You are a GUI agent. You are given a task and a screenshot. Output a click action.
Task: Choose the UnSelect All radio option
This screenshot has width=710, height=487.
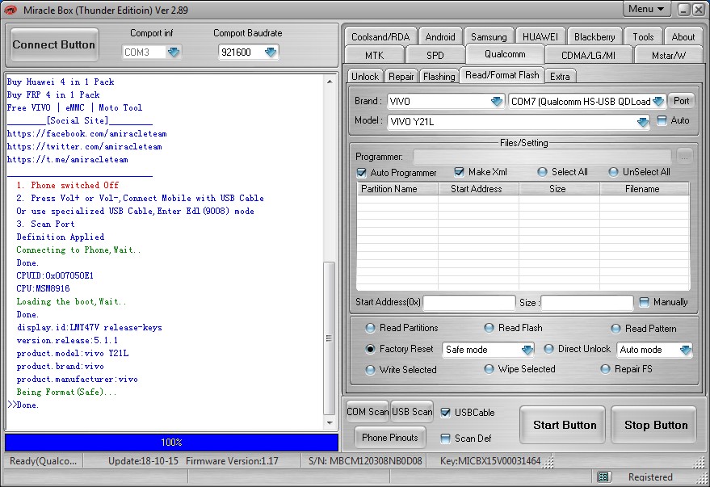pyautogui.click(x=613, y=172)
